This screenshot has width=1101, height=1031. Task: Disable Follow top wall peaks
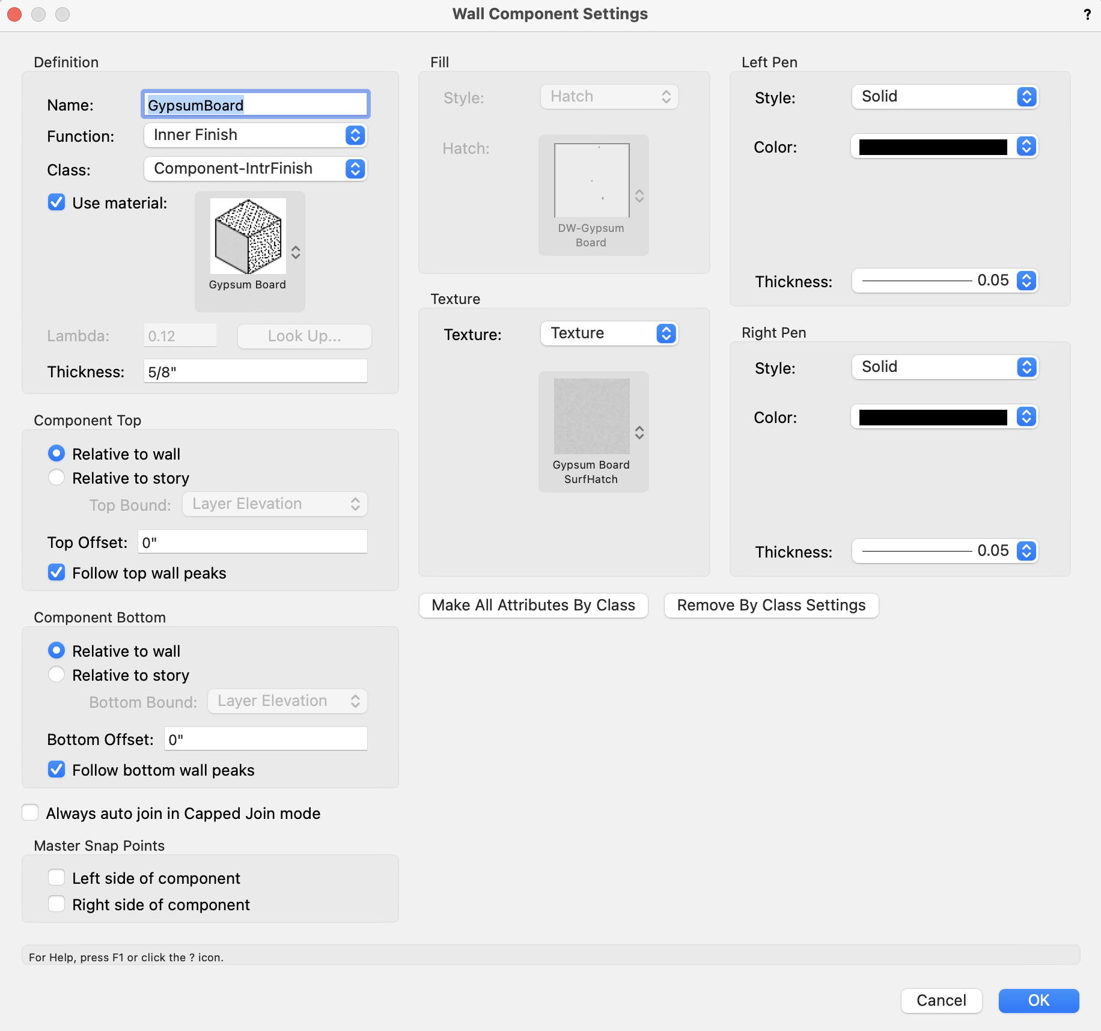coord(56,573)
